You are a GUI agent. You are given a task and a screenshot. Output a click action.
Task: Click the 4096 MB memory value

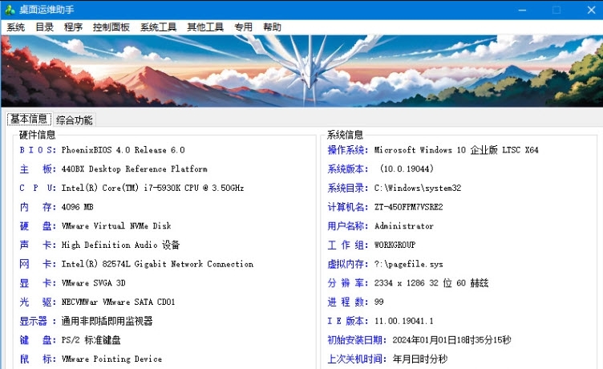(x=77, y=207)
